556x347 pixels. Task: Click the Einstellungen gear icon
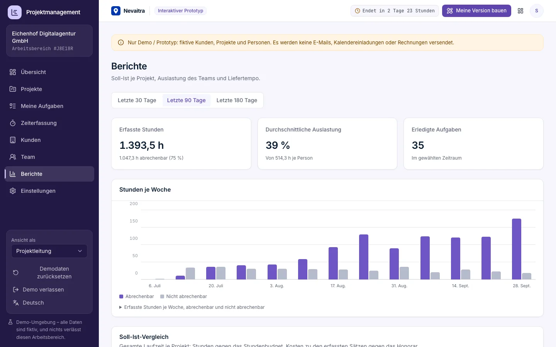coord(13,191)
